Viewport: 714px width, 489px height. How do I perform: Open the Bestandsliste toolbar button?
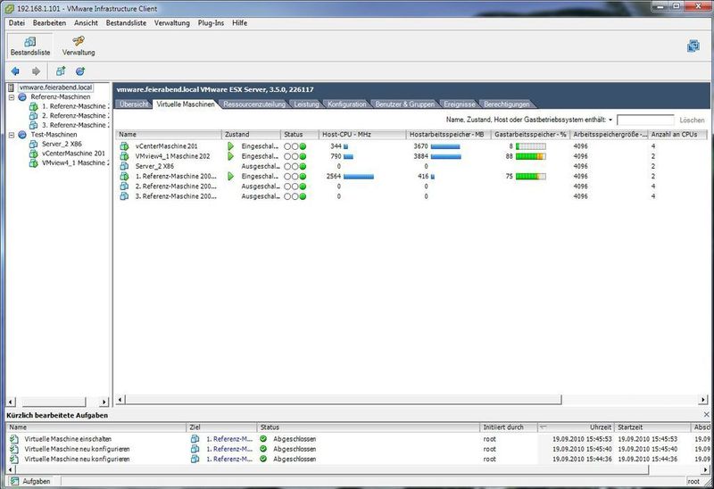30,46
